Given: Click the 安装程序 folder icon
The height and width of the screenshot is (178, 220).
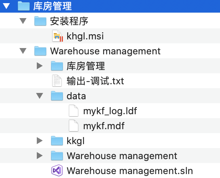Looking at the screenshot, I should coord(40,21).
